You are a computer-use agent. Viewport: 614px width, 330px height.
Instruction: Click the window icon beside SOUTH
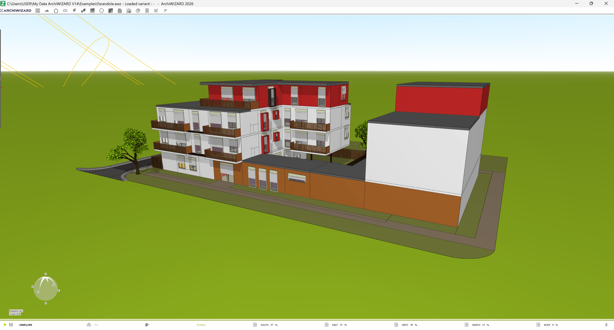(255, 325)
